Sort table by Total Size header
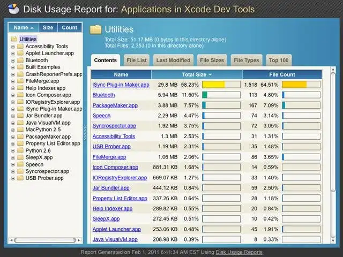The width and height of the screenshot is (343, 257). pos(197,74)
